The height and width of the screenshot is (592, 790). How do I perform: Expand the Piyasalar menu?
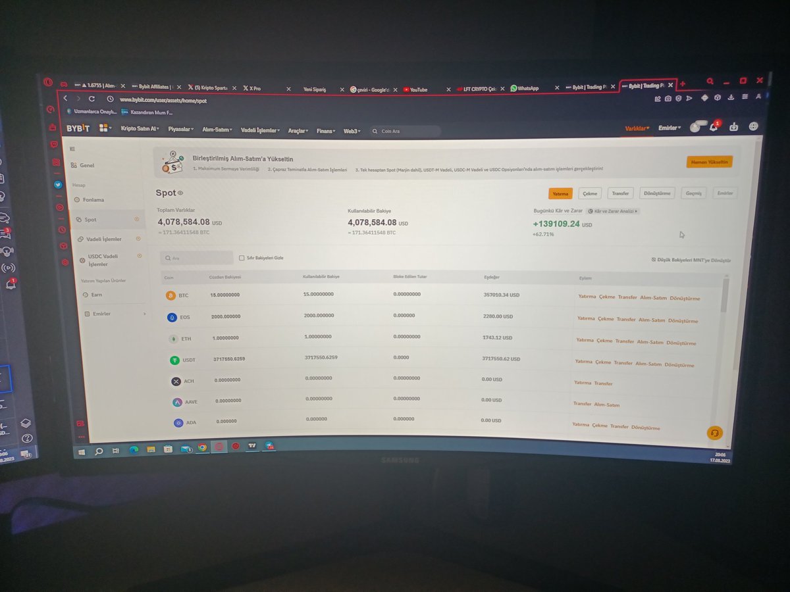point(181,130)
